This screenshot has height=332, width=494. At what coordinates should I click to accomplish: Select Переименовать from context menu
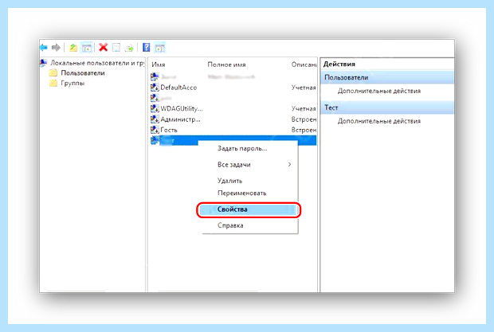[x=242, y=193]
